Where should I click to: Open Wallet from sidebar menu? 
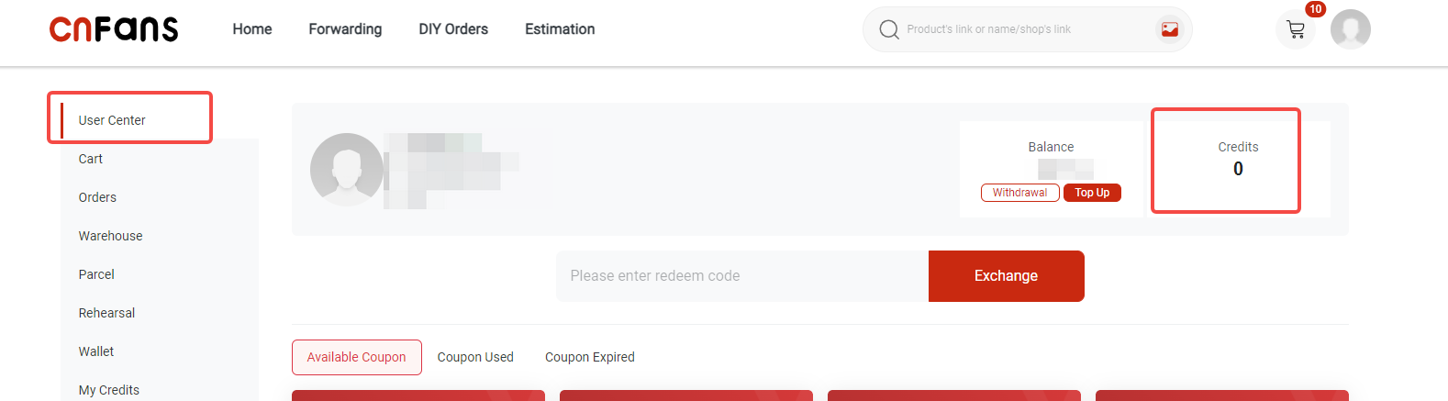point(96,351)
